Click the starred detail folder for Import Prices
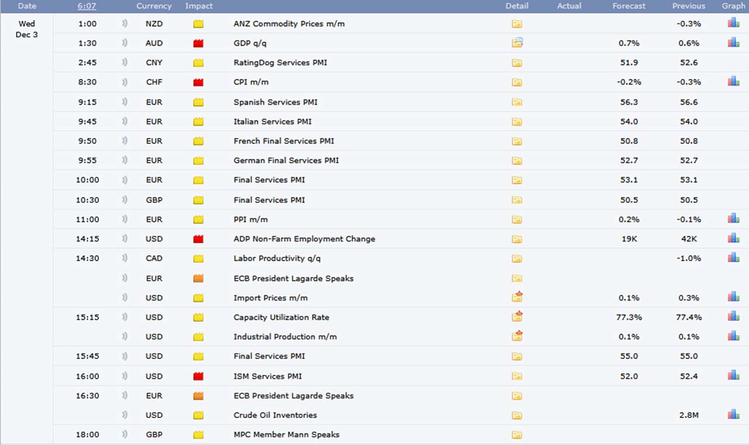Image resolution: width=749 pixels, height=445 pixels. pyautogui.click(x=517, y=297)
